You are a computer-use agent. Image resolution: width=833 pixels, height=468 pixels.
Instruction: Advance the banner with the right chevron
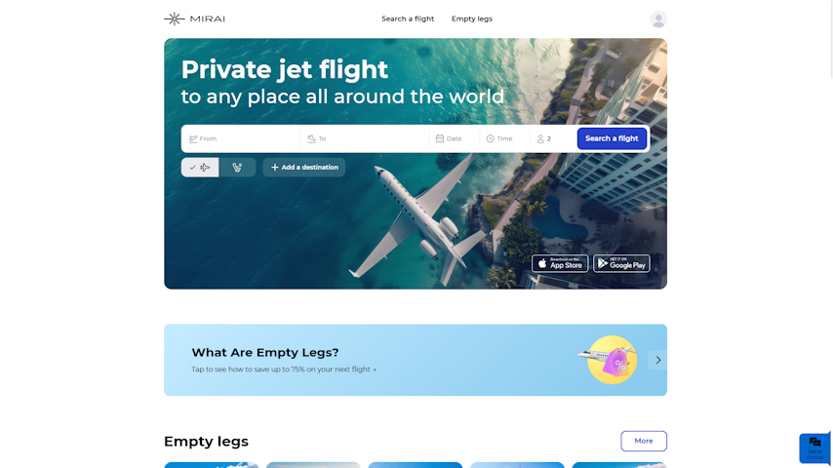(x=657, y=360)
